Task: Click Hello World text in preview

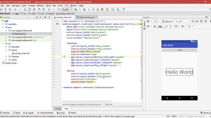Action: coord(179,72)
